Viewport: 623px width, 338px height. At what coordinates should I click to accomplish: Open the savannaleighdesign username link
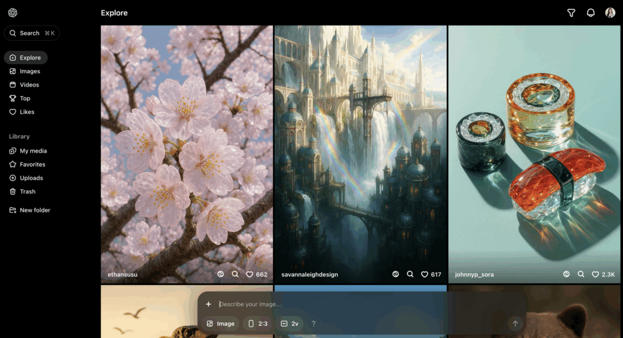point(310,274)
